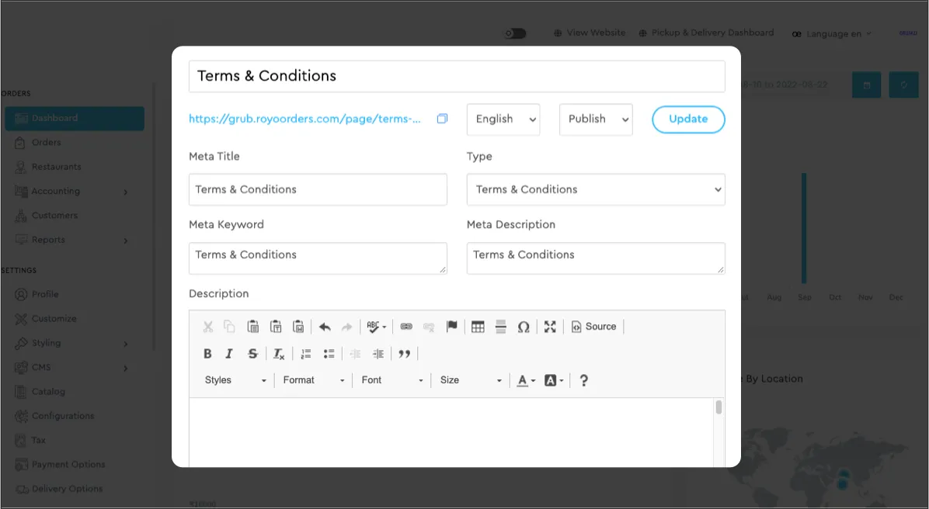Insert a link with the Link icon
The image size is (929, 509).
click(405, 327)
